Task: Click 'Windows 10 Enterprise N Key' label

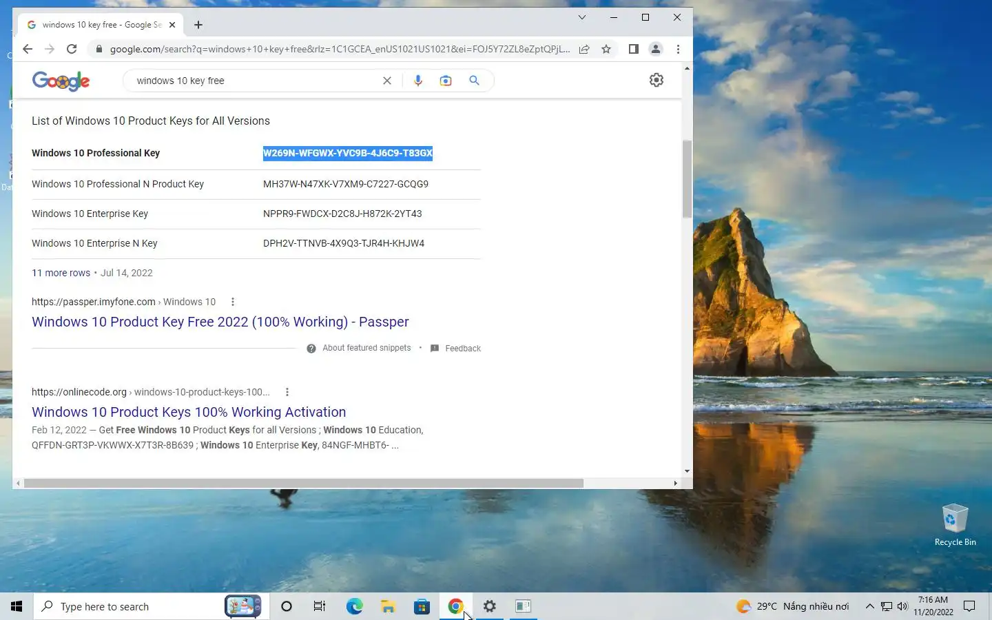Action: 94,243
